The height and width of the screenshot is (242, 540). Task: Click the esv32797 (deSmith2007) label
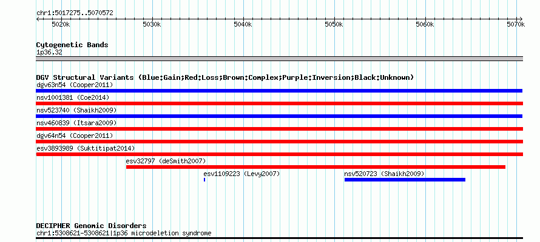coord(166,161)
